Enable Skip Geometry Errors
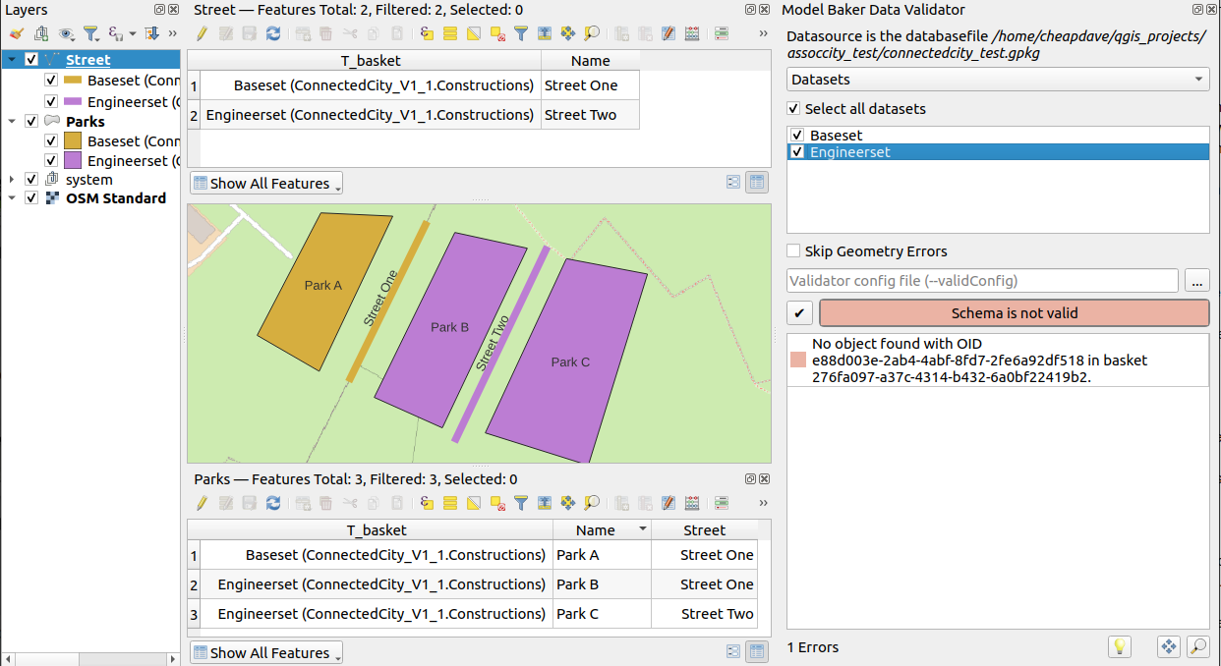This screenshot has width=1221, height=666. [794, 251]
